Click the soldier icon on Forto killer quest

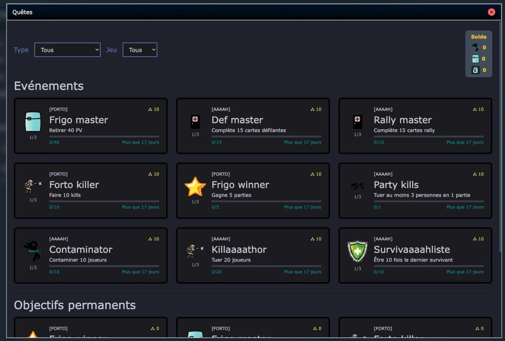[33, 186]
